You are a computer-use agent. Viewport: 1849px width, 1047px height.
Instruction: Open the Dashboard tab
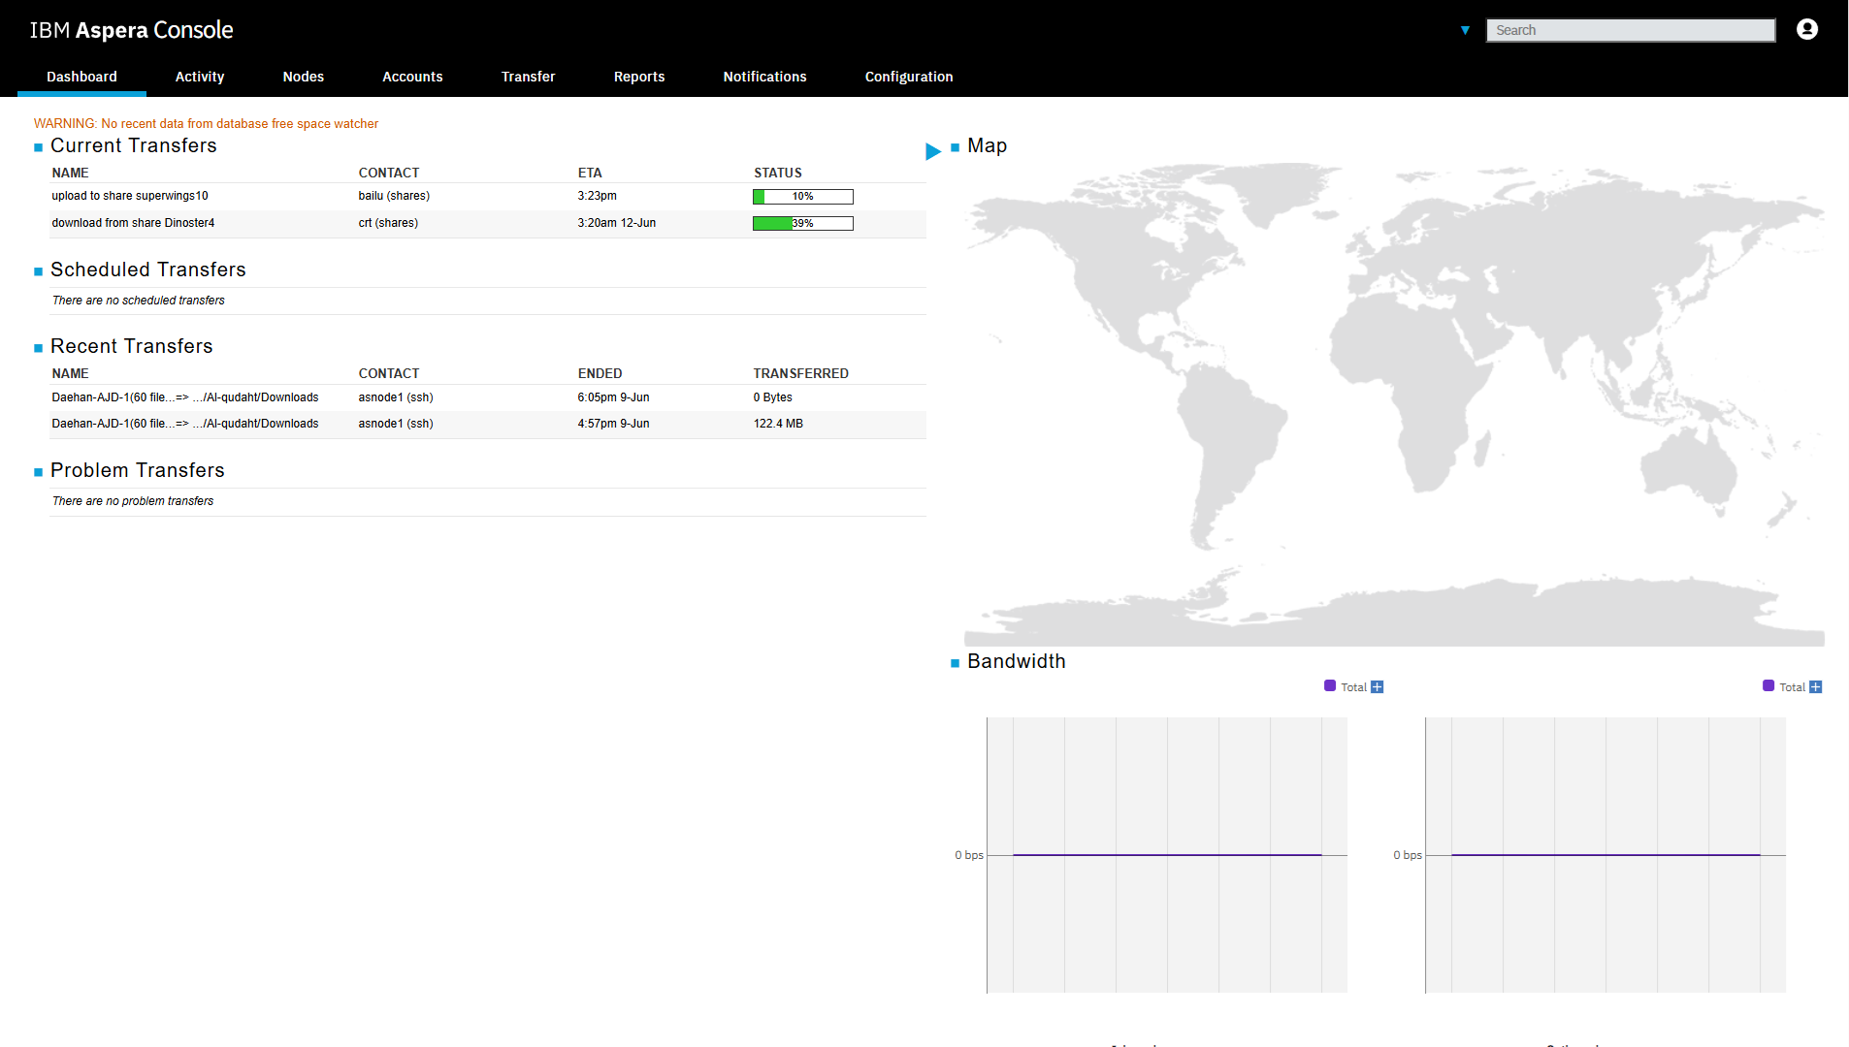click(x=81, y=77)
